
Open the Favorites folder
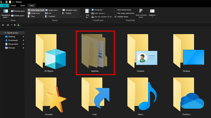(51, 96)
